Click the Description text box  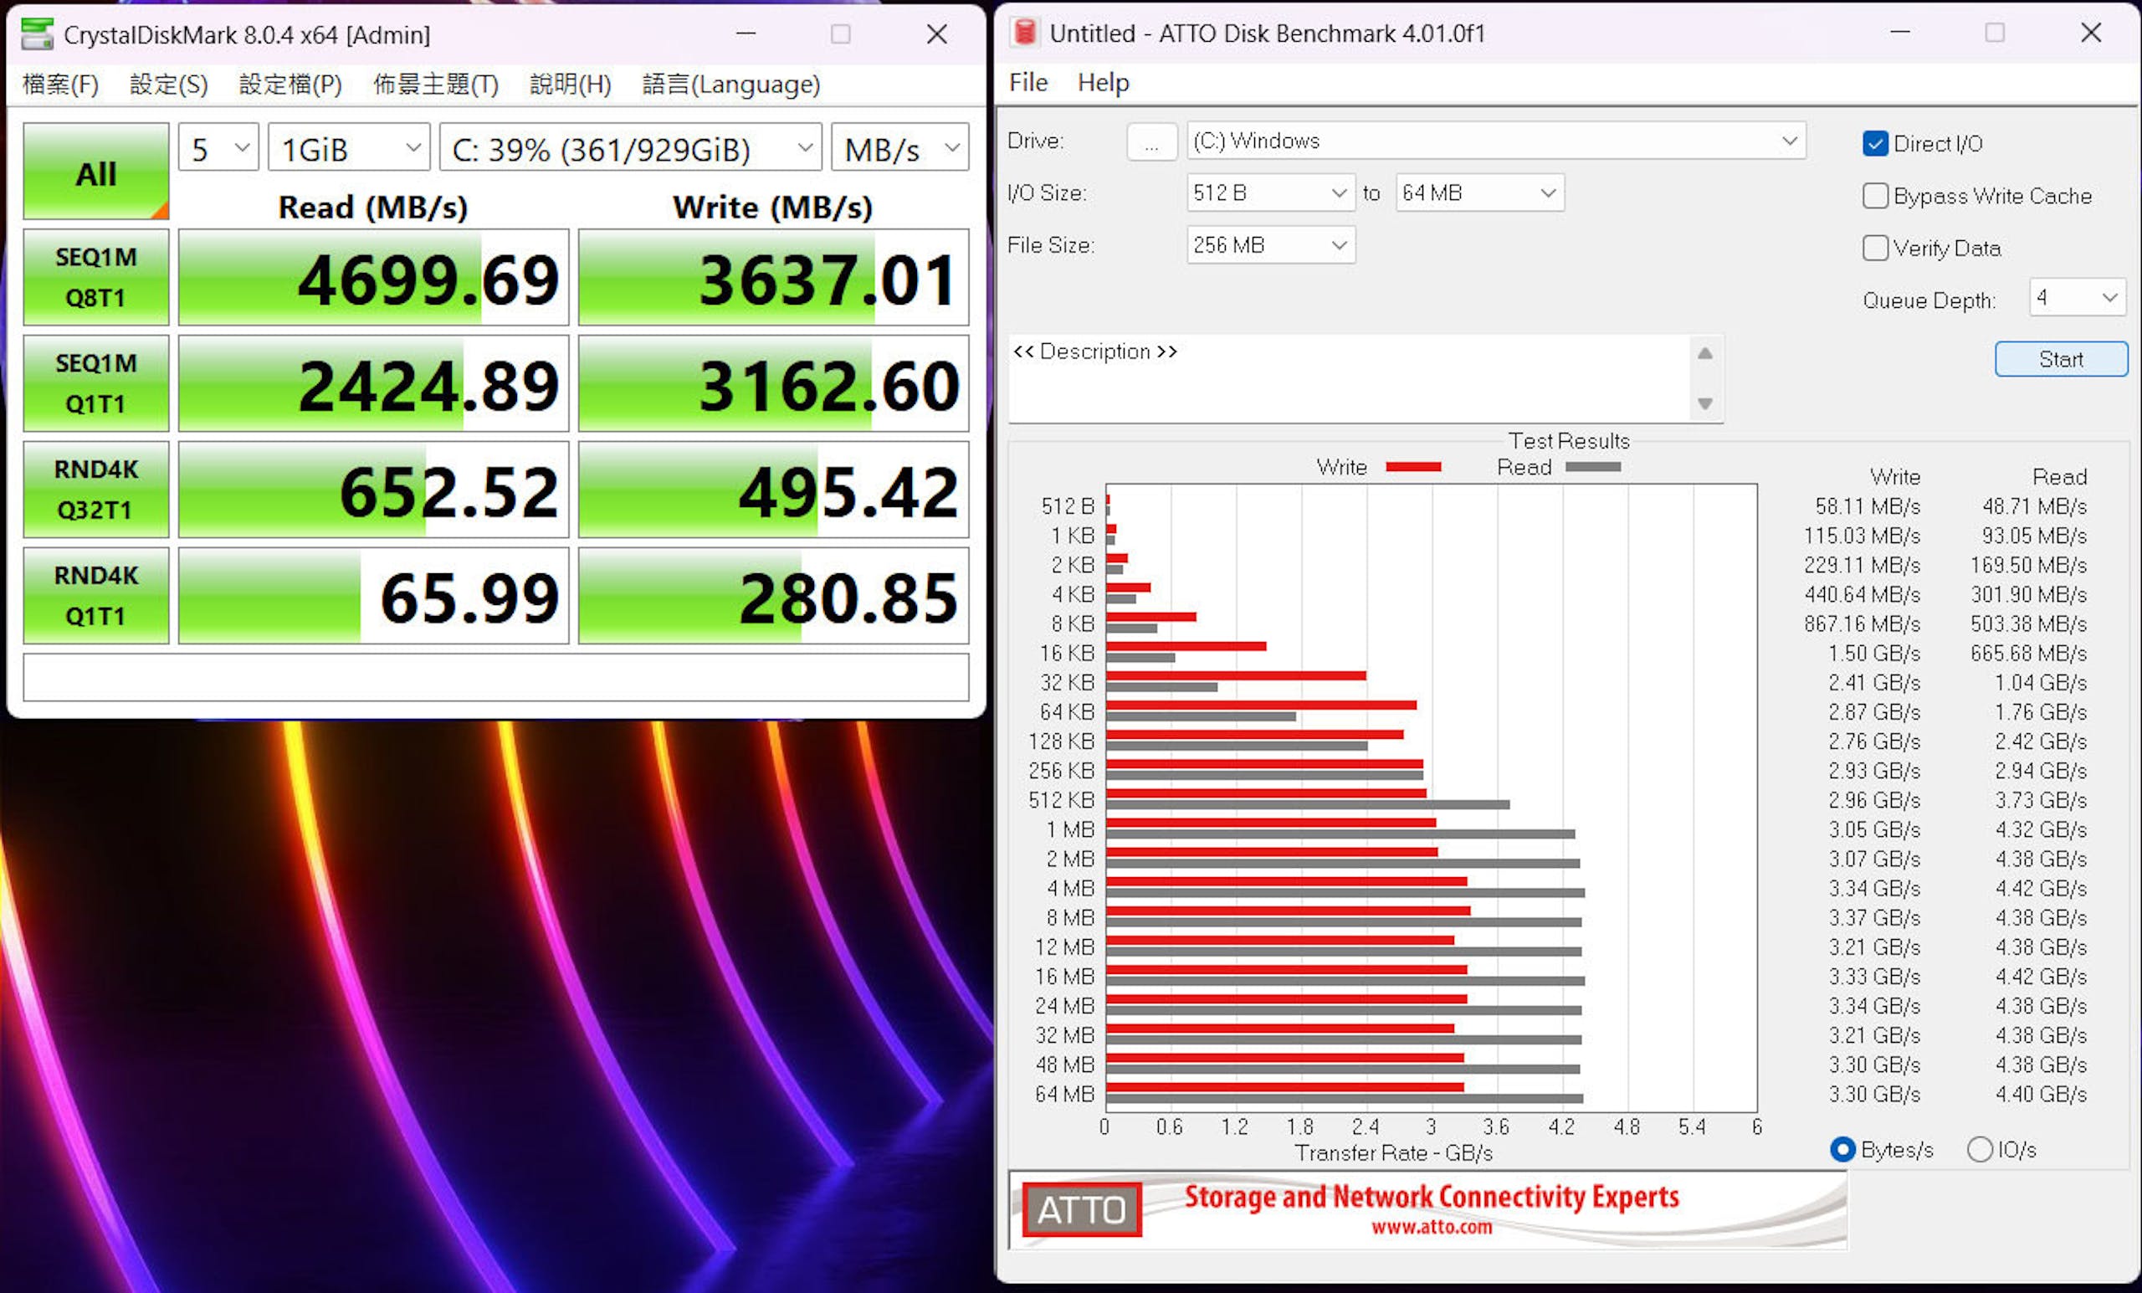click(x=1349, y=379)
